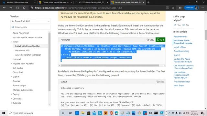Click the green Try It button
207x116 pixels.
tap(160, 40)
